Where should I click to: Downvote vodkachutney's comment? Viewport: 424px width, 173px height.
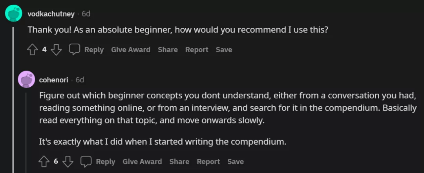(x=56, y=50)
